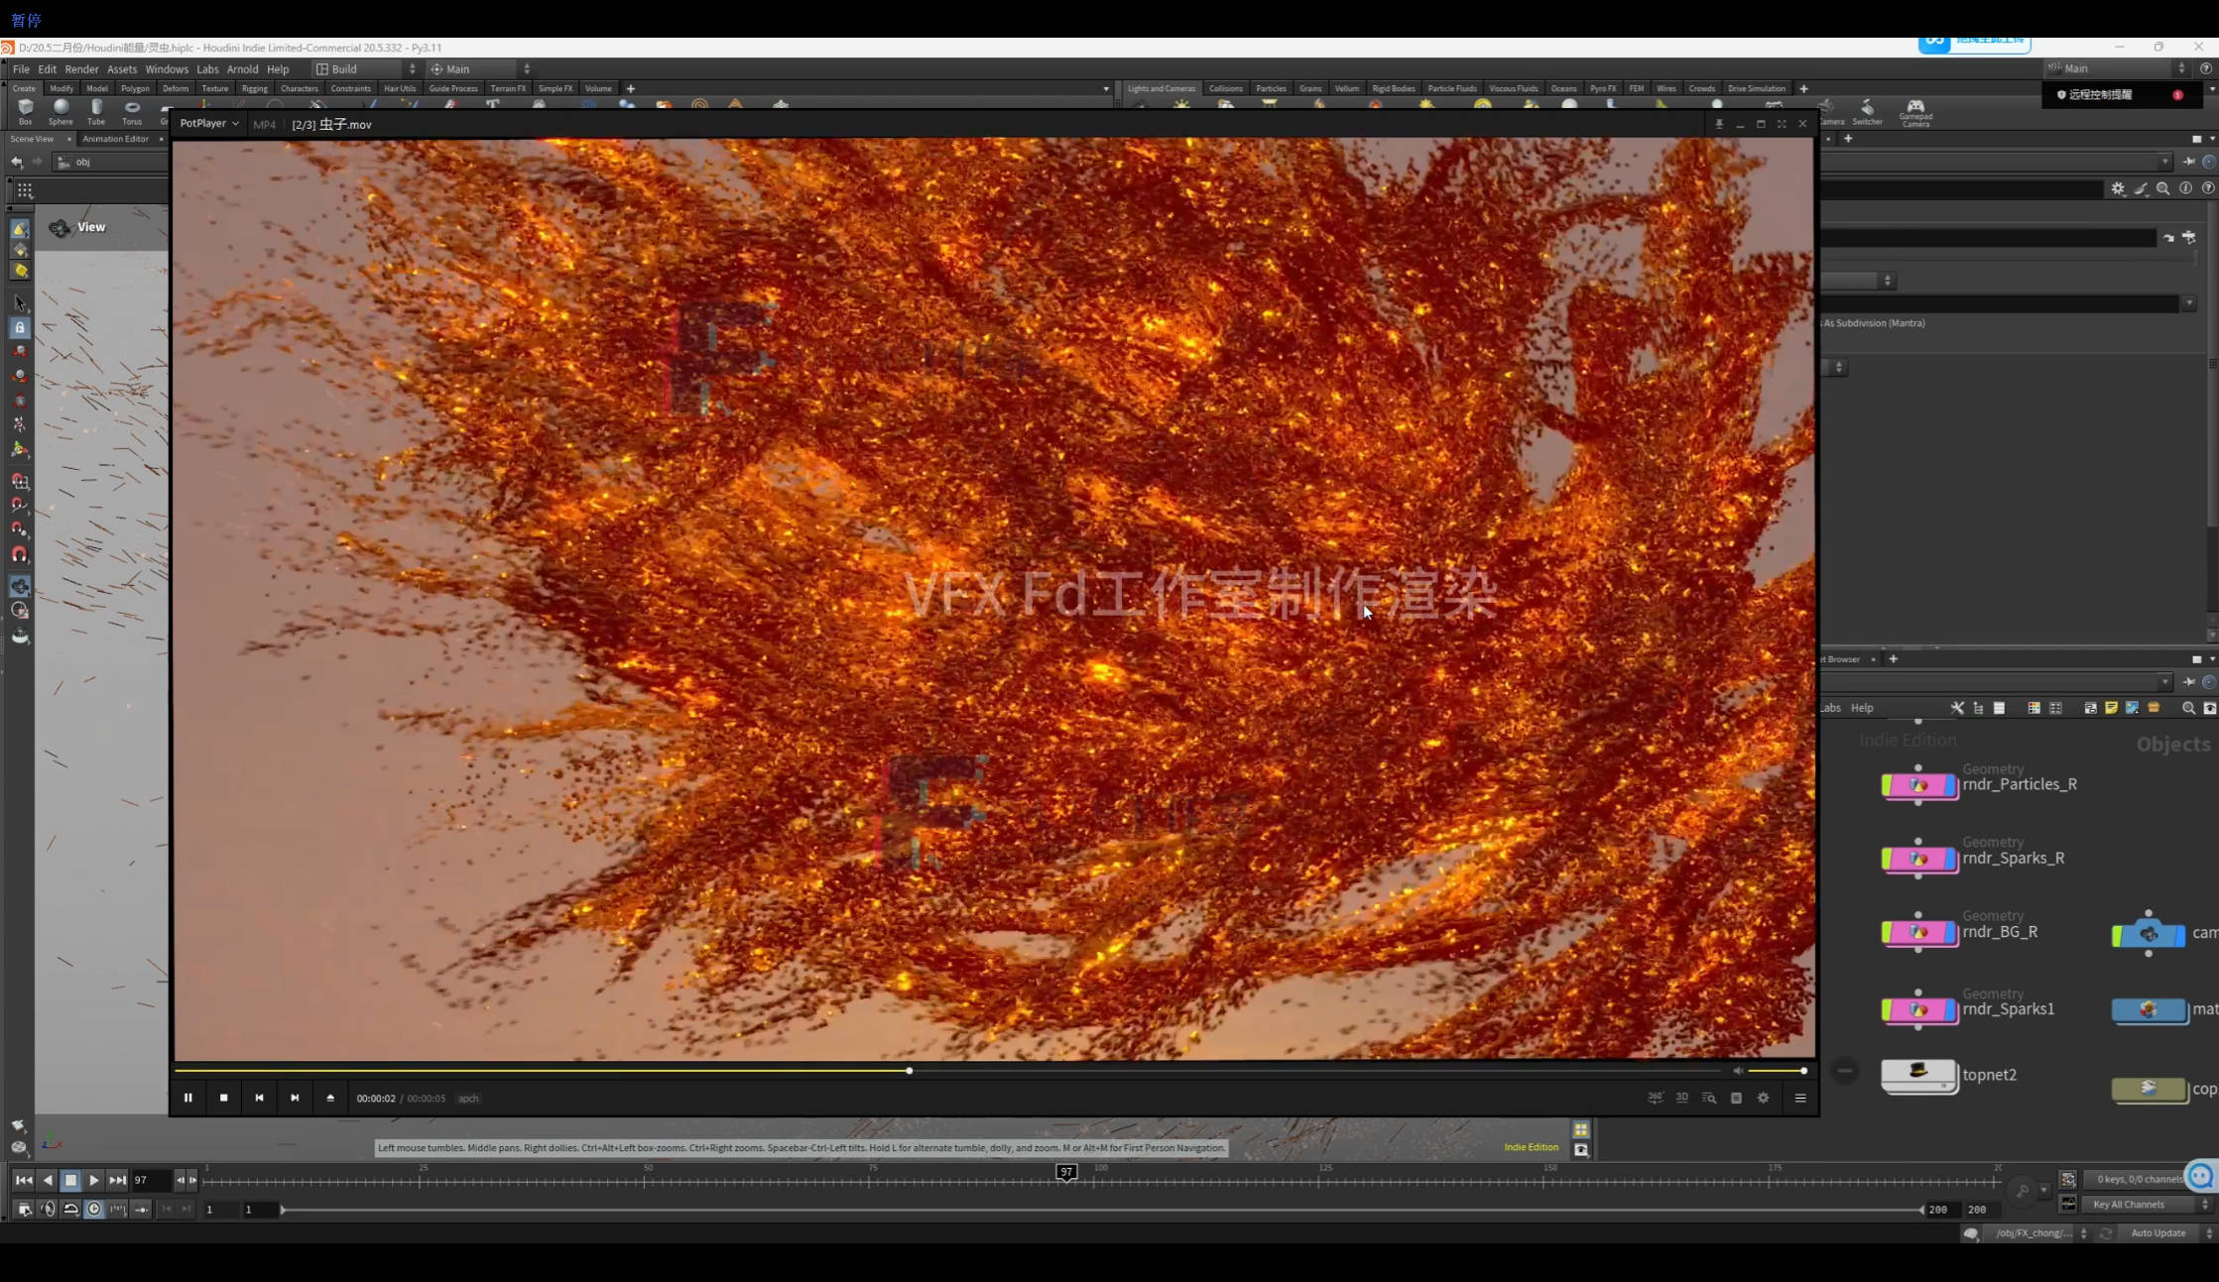
Task: Select the Torus tool on Create shelf
Action: click(132, 111)
